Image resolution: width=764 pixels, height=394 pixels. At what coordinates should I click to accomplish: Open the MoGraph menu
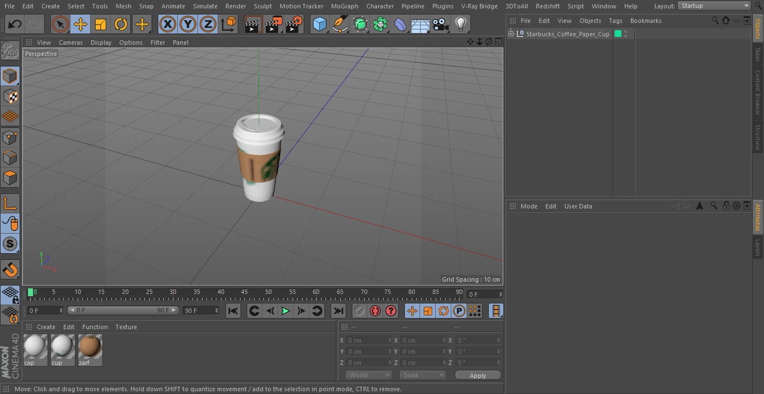click(x=345, y=6)
